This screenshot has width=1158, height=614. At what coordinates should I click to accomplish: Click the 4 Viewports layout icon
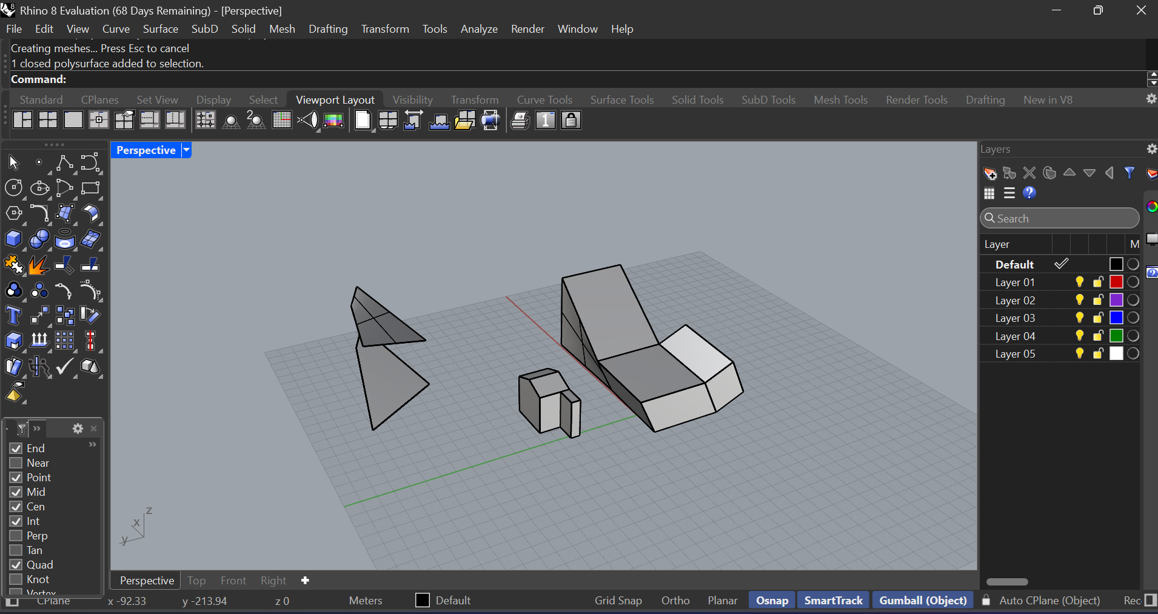(x=48, y=121)
